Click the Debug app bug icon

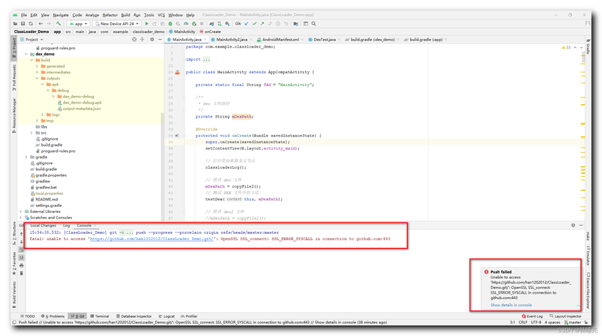(171, 24)
